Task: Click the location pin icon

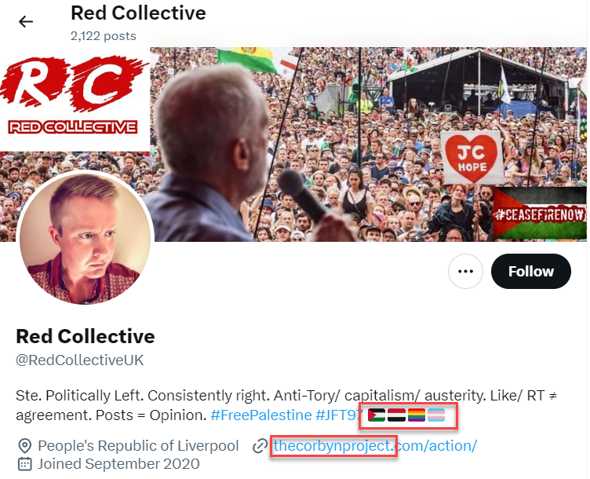Action: coord(24,446)
